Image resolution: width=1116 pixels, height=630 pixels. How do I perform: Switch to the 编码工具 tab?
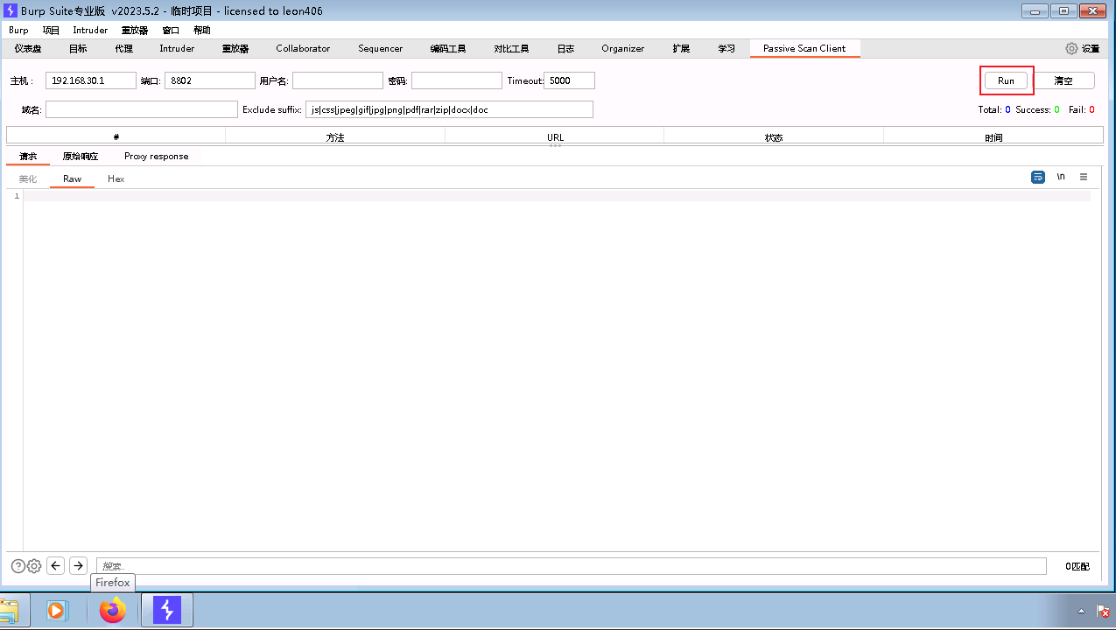[x=448, y=49]
